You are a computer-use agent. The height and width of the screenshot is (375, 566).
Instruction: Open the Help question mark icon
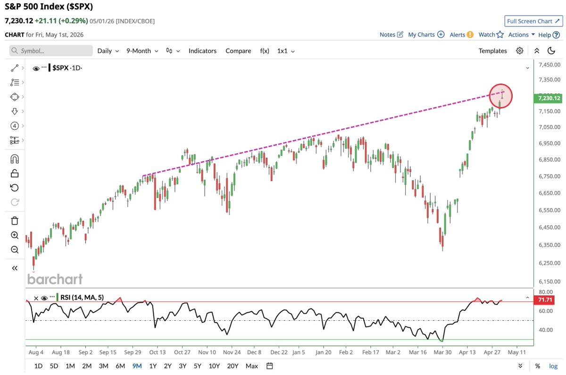[556, 34]
